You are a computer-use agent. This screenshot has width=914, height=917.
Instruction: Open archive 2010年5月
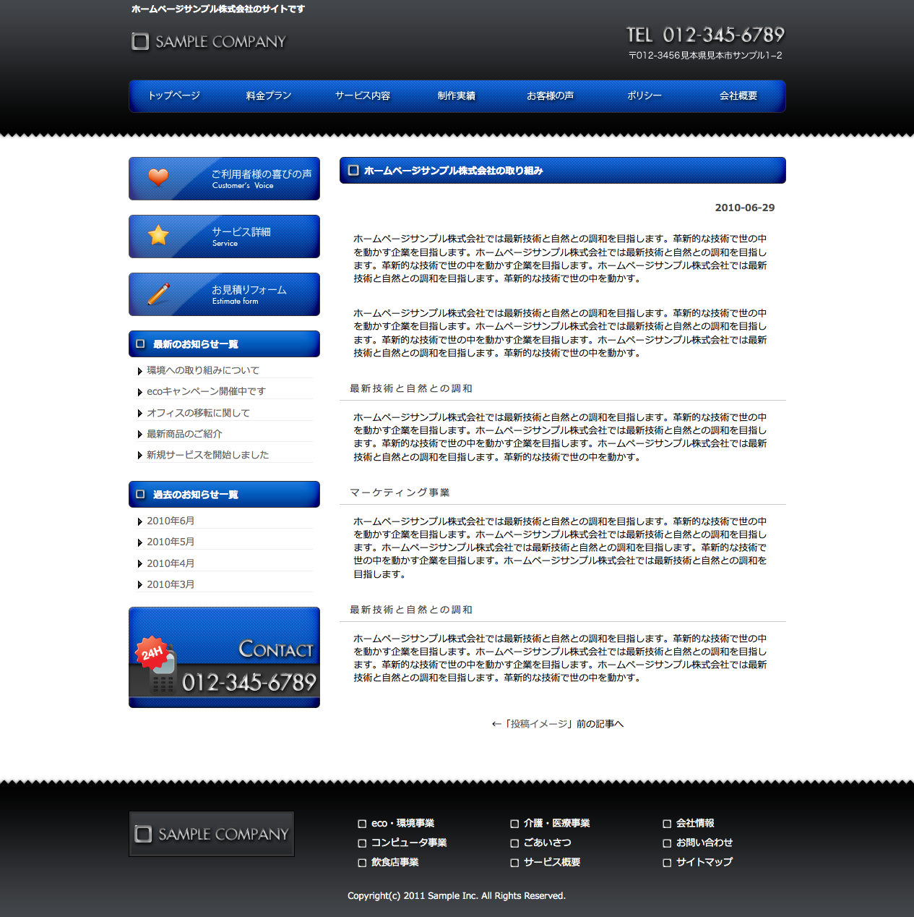171,542
